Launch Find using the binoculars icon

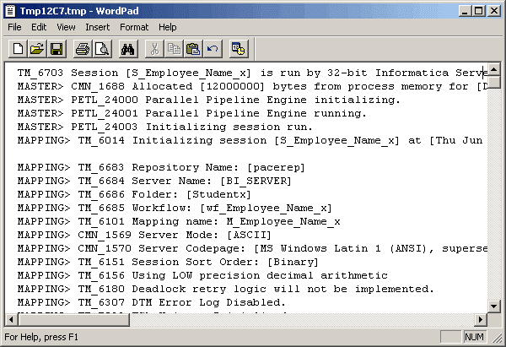(128, 49)
